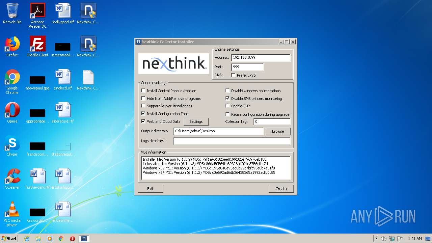This screenshot has width=432, height=243.
Task: Select the Installer file MD5 line
Action: (x=205, y=159)
